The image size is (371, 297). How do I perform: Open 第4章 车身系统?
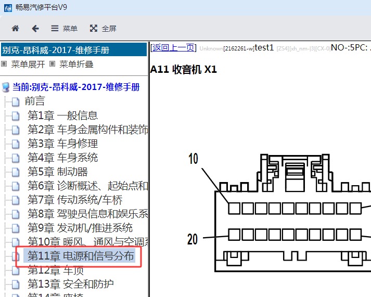(63, 158)
